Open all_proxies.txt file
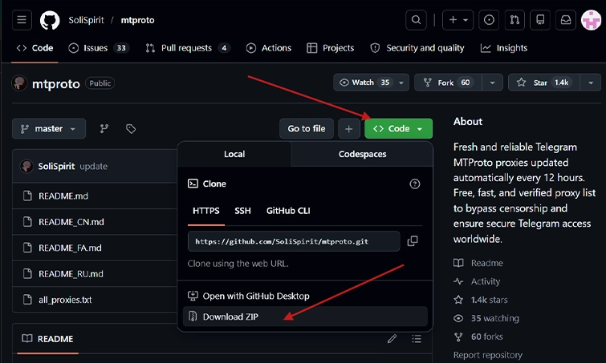Screen dimensions: 606x363 tap(65, 300)
